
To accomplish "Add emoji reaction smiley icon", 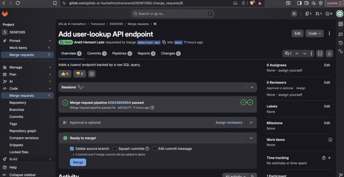I will 92,74.
